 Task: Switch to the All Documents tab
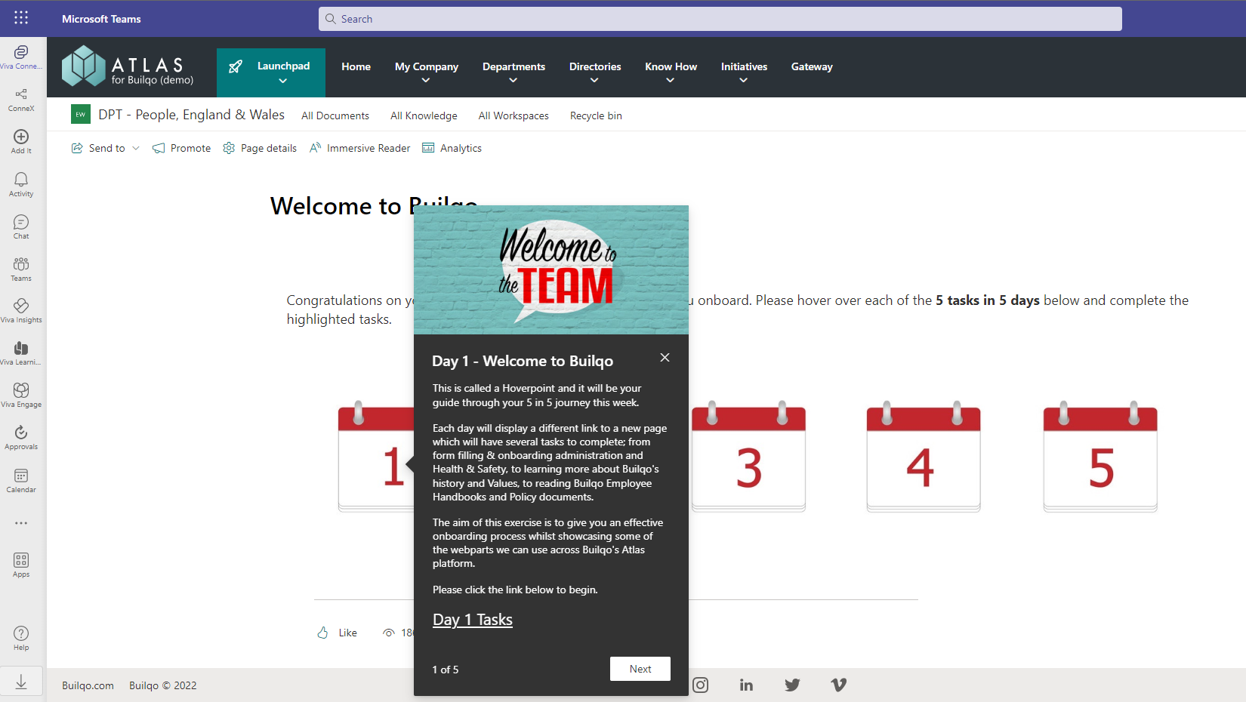point(335,115)
